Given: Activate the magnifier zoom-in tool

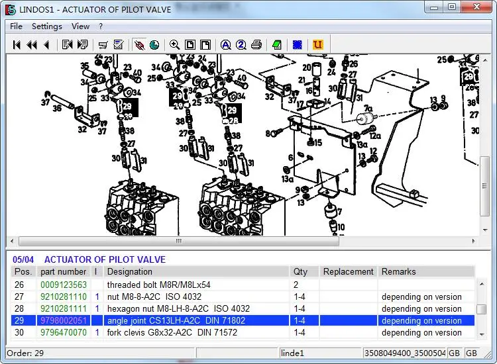Looking at the screenshot, I should click(x=175, y=44).
